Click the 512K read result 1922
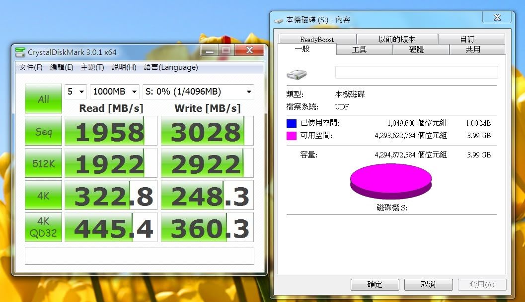525x302 pixels. pyautogui.click(x=111, y=163)
